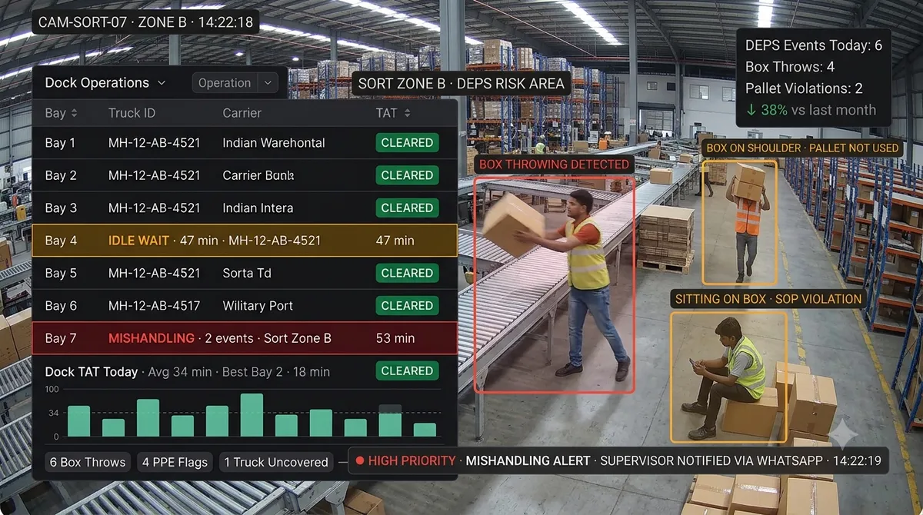
Task: Click the Bay 3 cell
Action: point(61,208)
